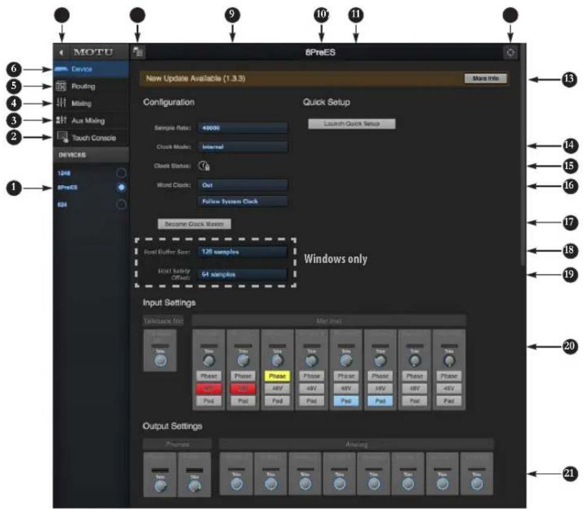Click the locate device crosshair icon
The height and width of the screenshot is (509, 583).
pyautogui.click(x=510, y=53)
